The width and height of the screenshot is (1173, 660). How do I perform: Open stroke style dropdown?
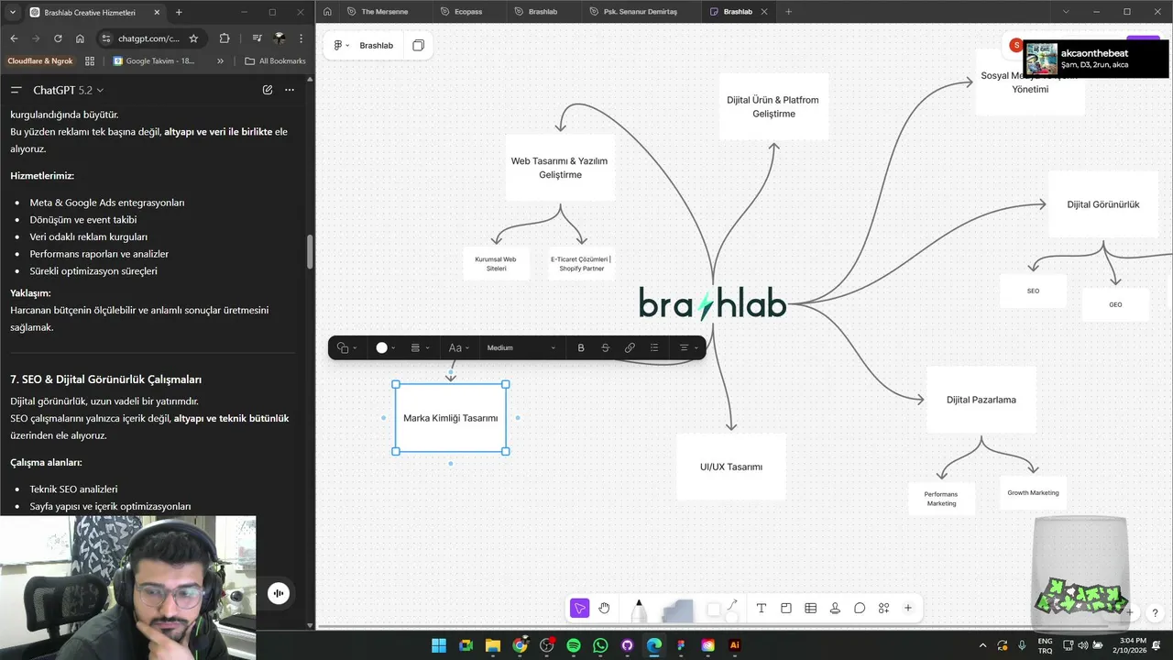pyautogui.click(x=419, y=347)
